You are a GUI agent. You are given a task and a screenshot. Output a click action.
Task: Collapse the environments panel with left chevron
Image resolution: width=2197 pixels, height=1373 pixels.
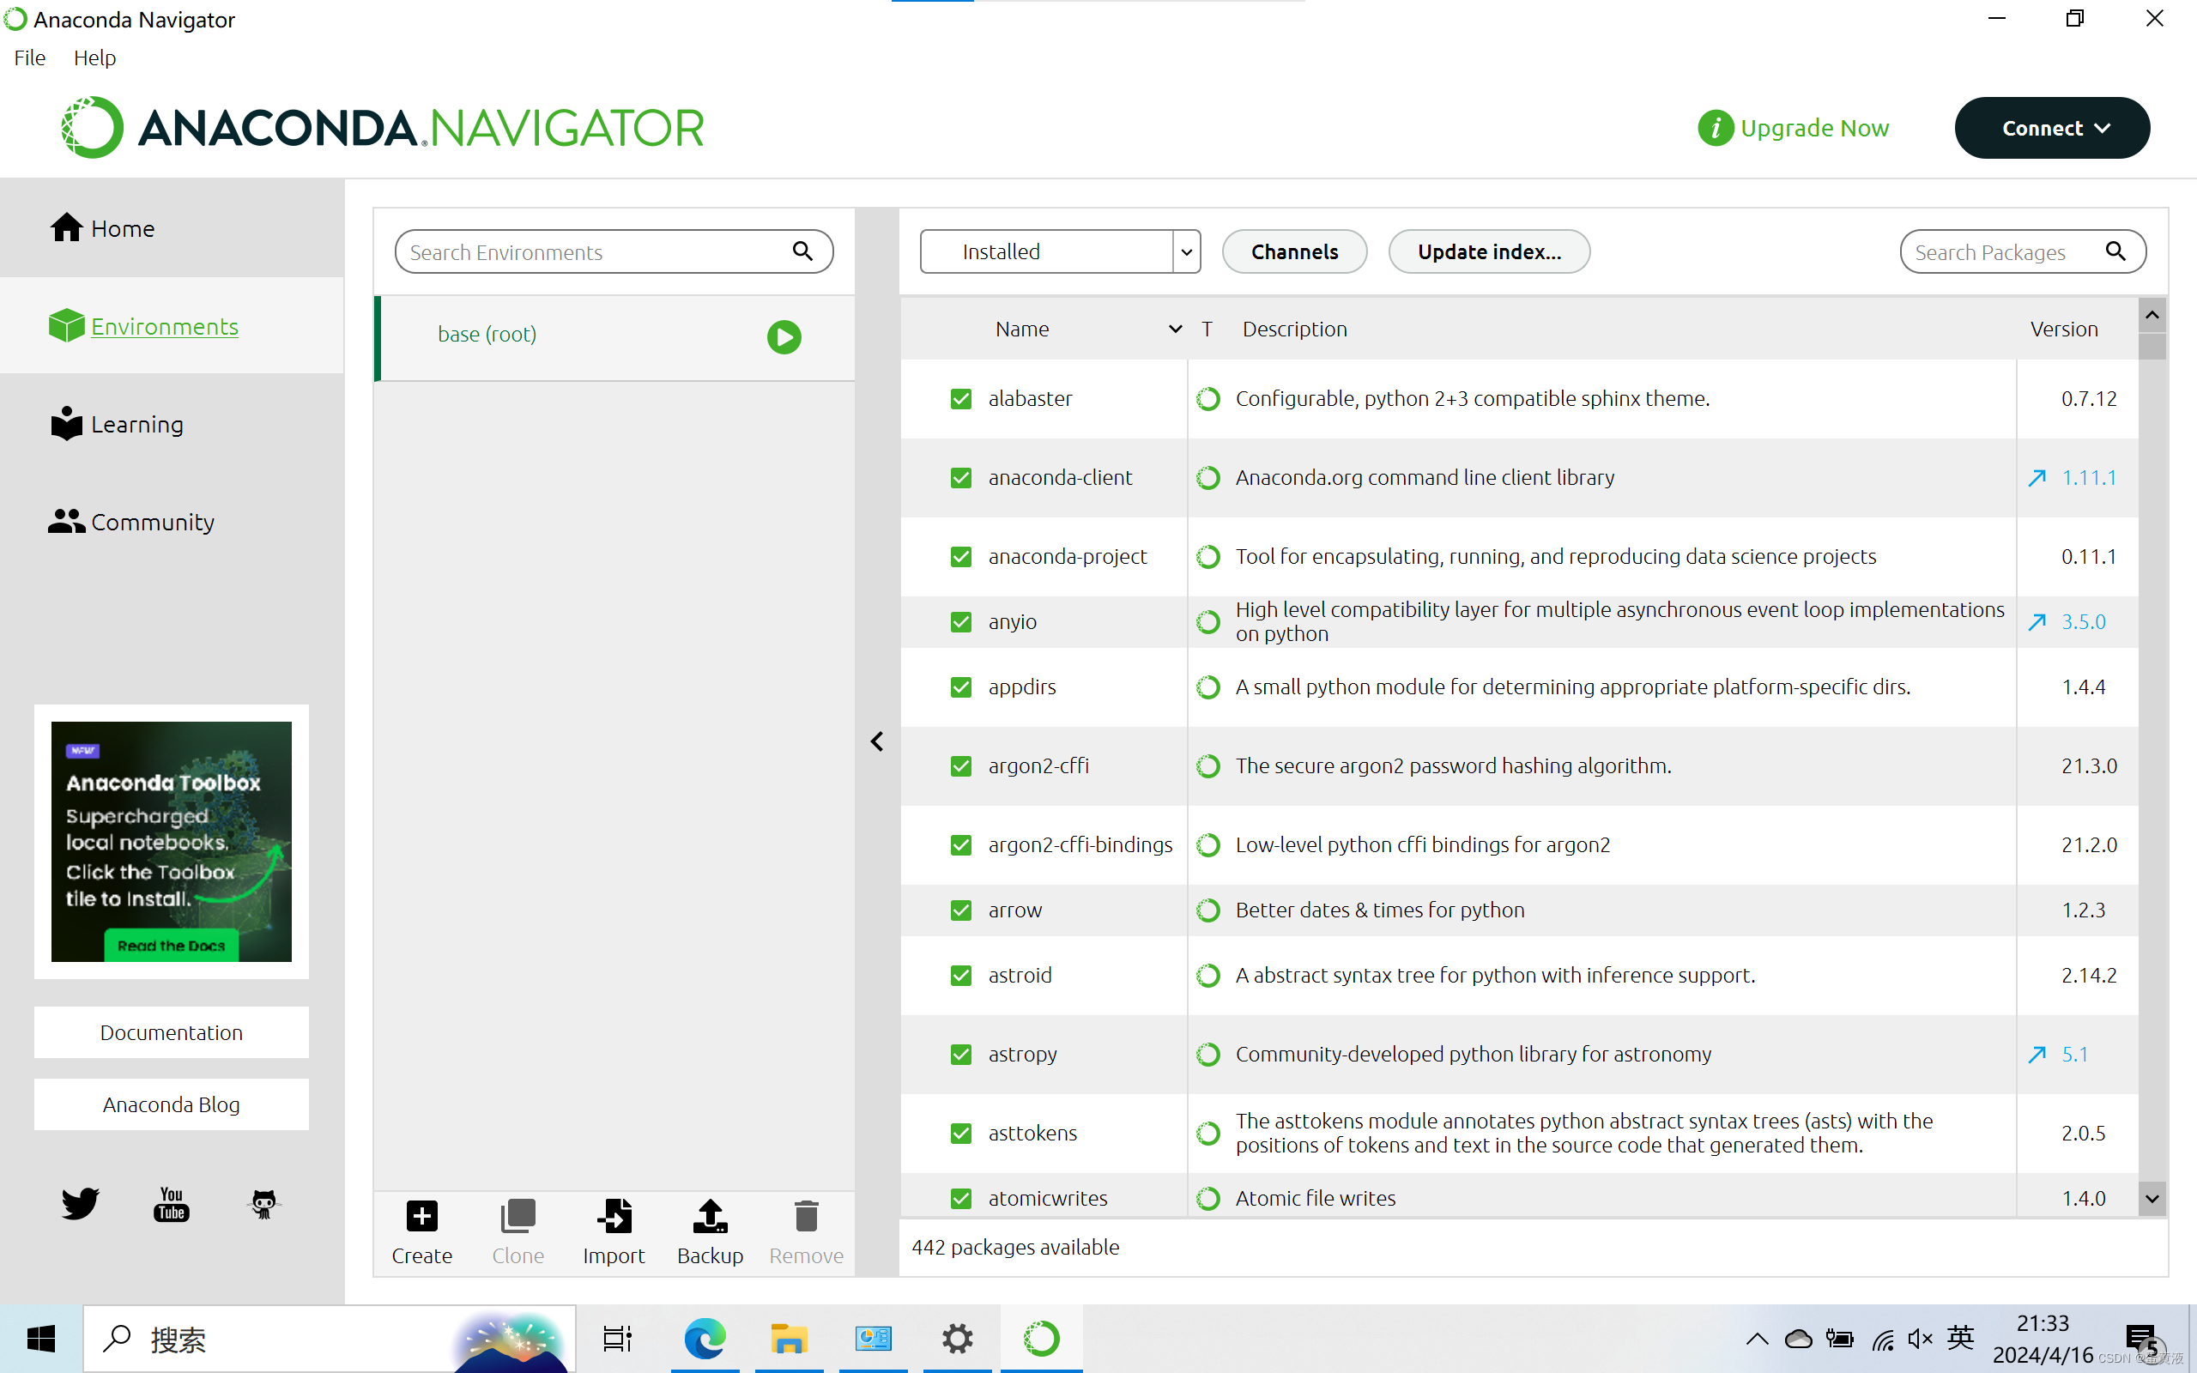[877, 742]
